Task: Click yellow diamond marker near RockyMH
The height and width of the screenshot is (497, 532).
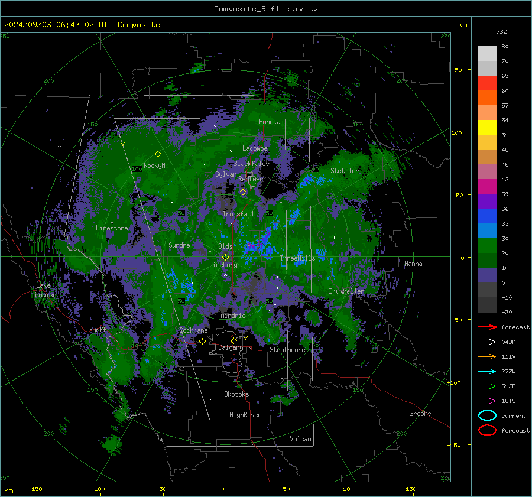Action: click(x=158, y=154)
